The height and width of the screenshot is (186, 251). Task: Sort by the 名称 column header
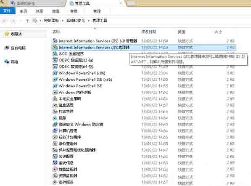(56, 32)
